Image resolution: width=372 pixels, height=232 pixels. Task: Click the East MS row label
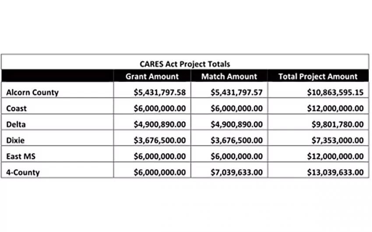20,156
